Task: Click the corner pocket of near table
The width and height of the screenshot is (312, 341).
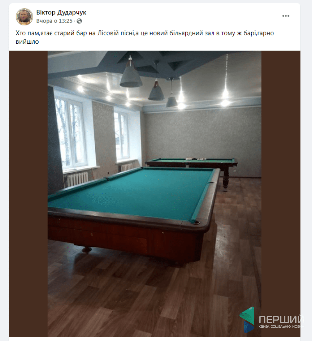Action: pos(197,222)
